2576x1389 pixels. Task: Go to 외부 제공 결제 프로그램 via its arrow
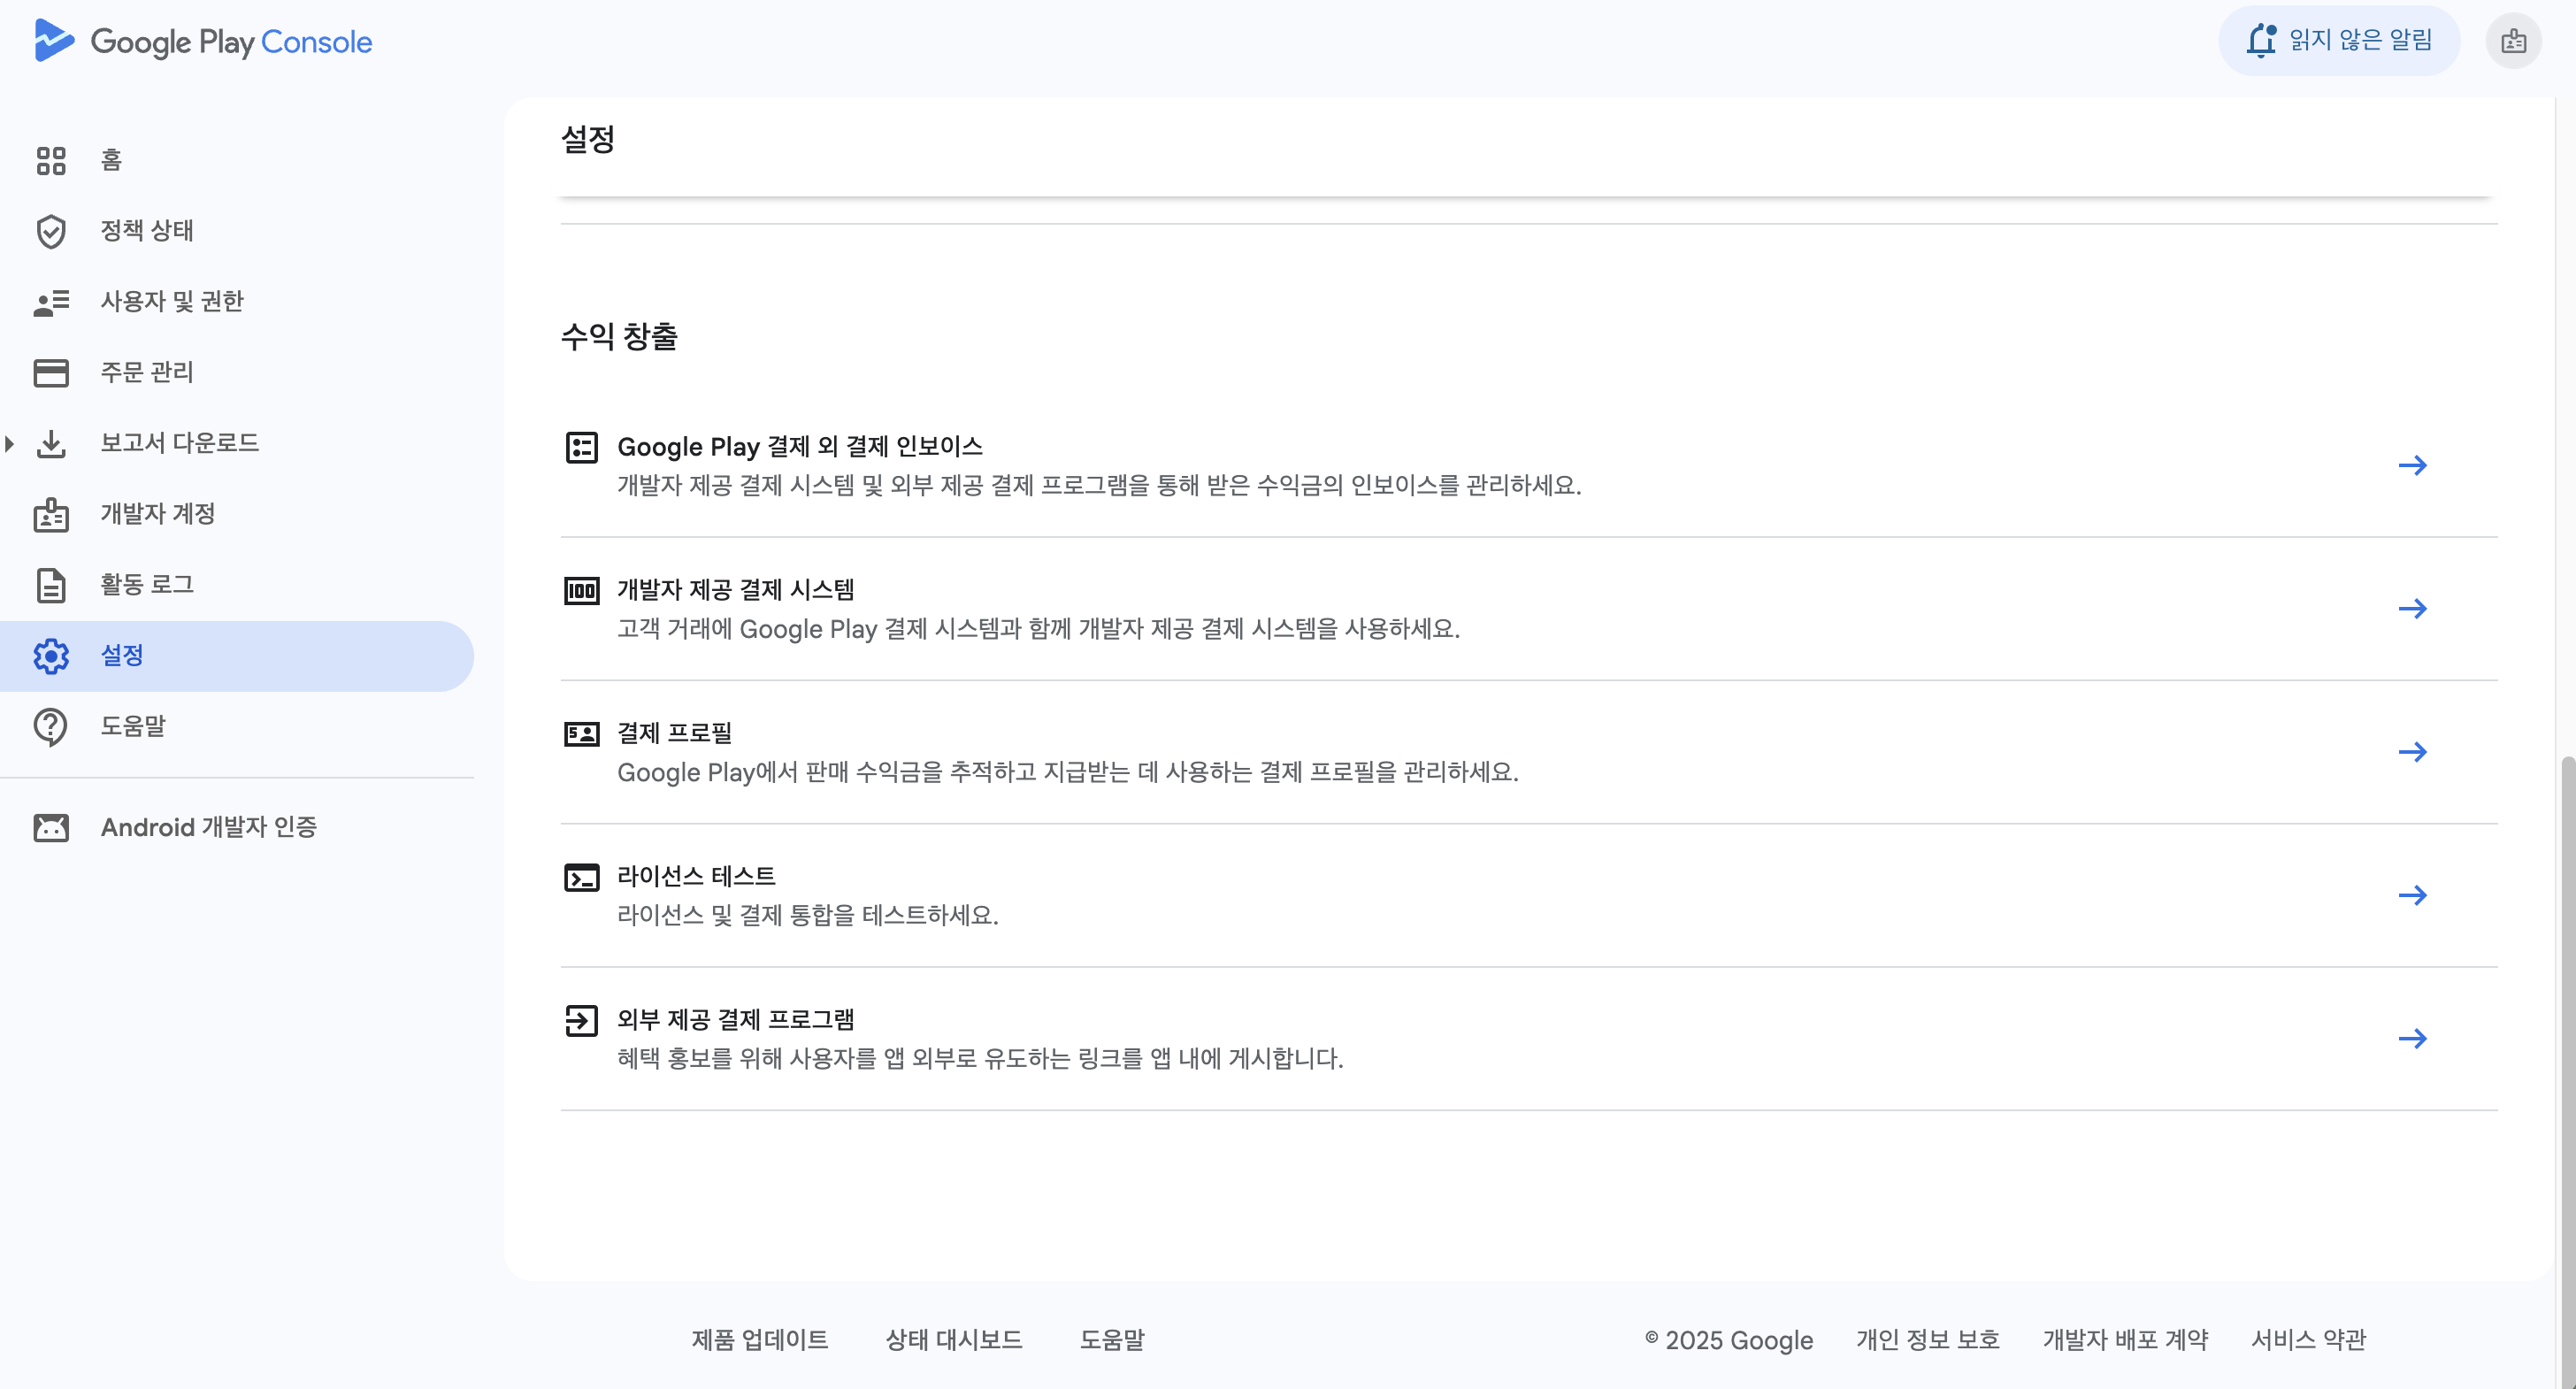coord(2412,1038)
